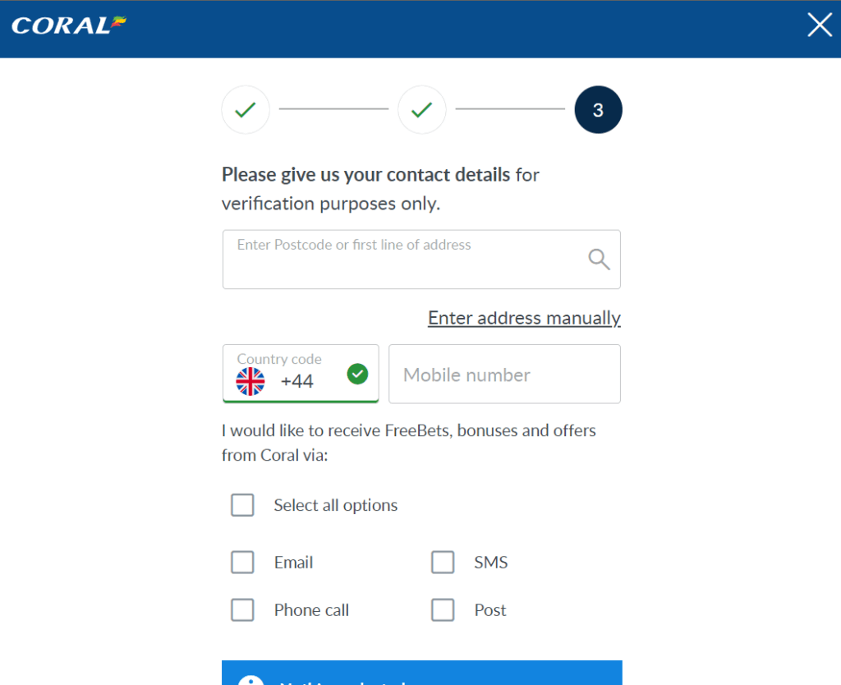
Task: Tick the Select all options checkbox
Action: [x=242, y=505]
